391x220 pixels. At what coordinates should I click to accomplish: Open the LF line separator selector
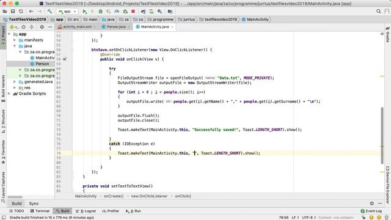[x=295, y=218]
